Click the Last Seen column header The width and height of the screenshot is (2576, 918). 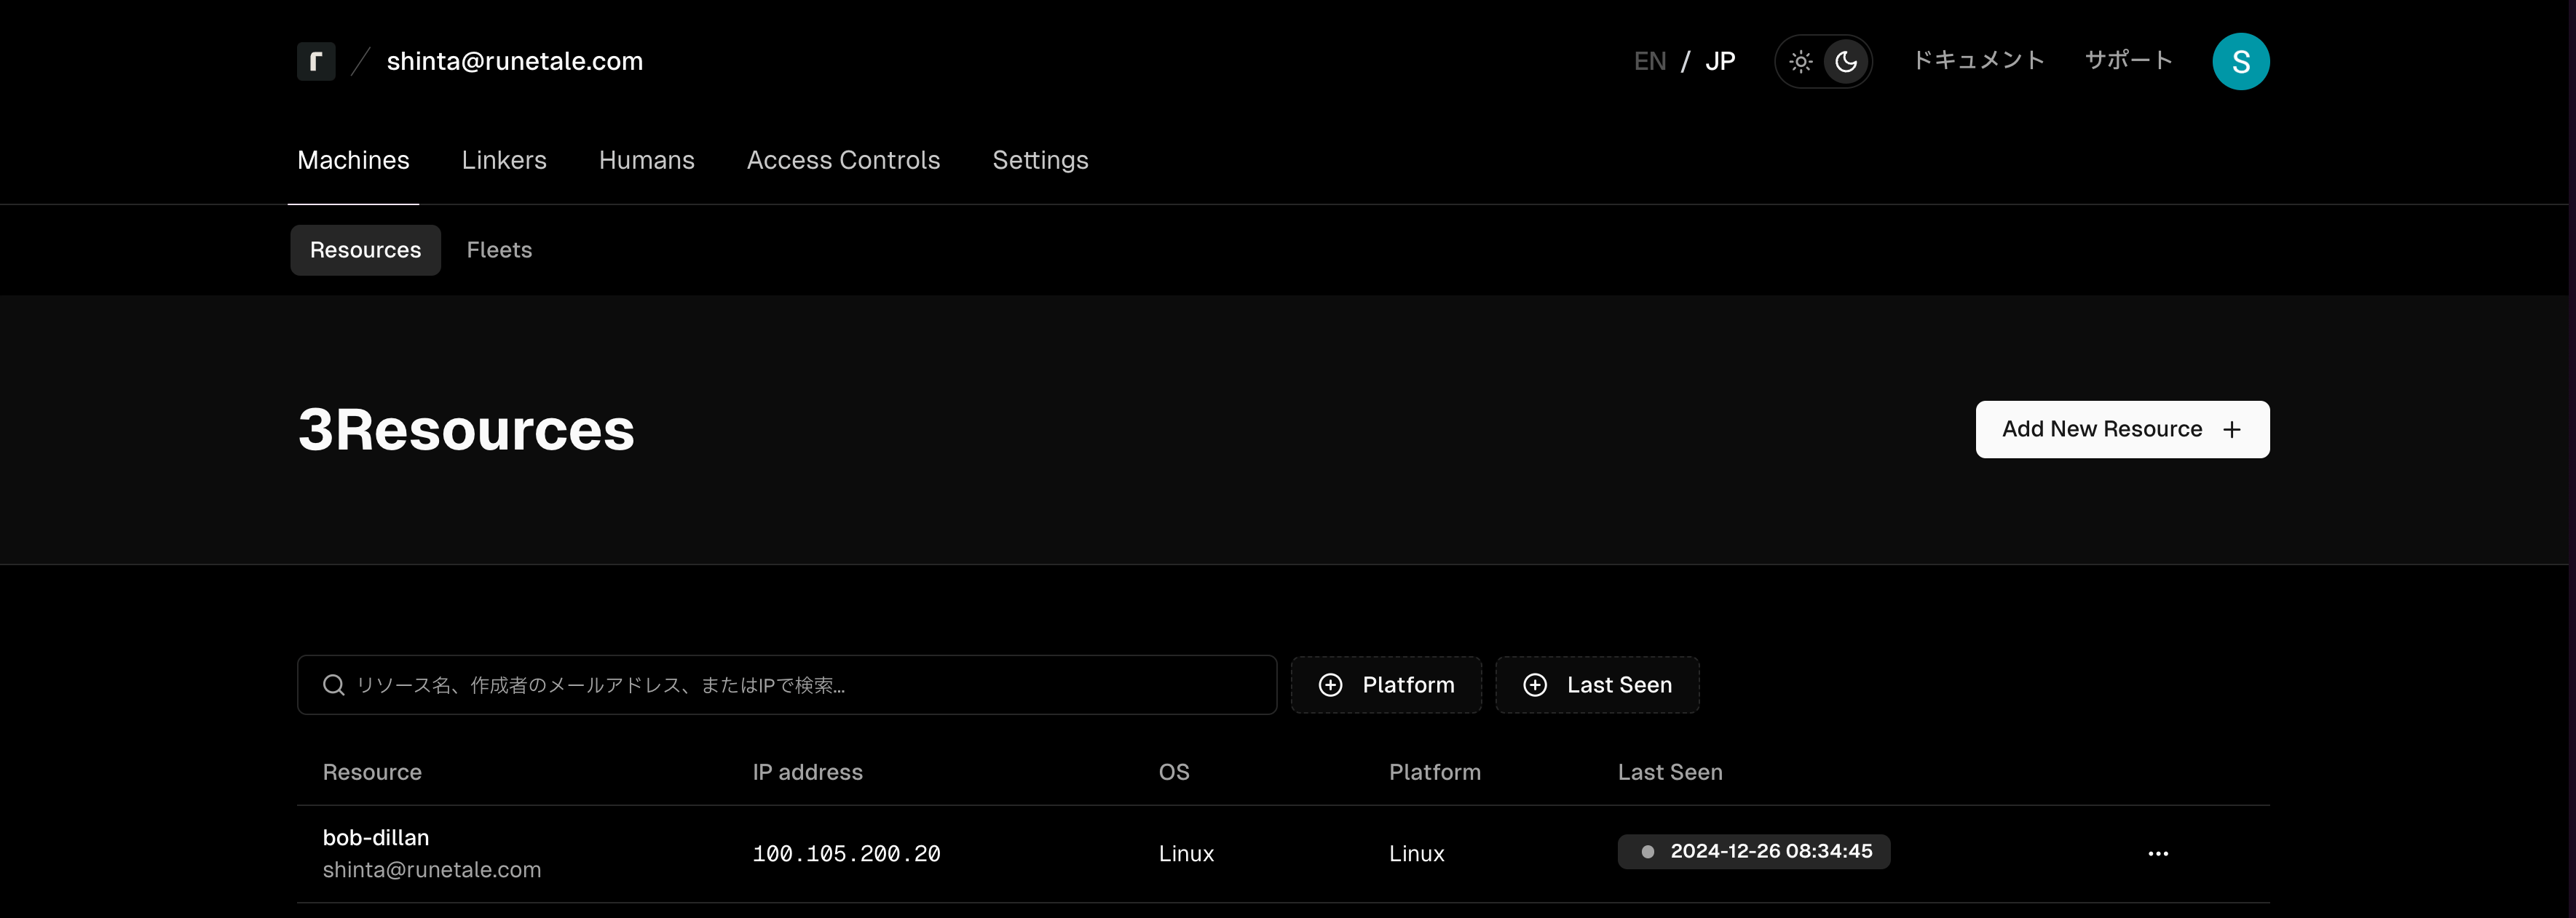click(x=1670, y=773)
